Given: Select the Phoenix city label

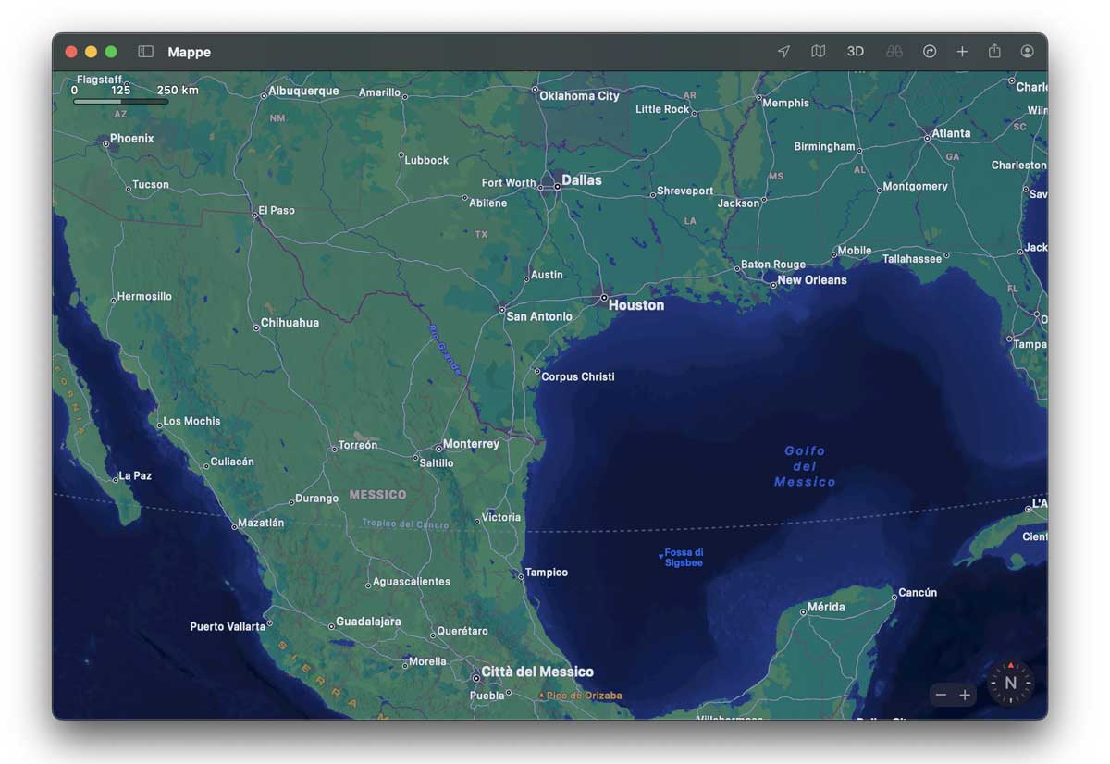Looking at the screenshot, I should click(x=132, y=139).
